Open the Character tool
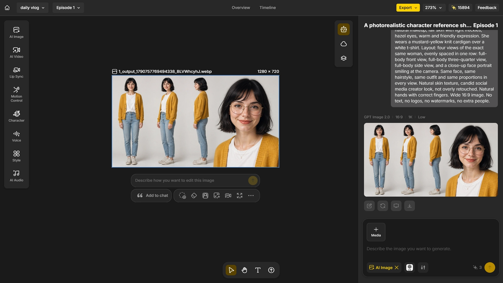The image size is (503, 283). point(16,116)
